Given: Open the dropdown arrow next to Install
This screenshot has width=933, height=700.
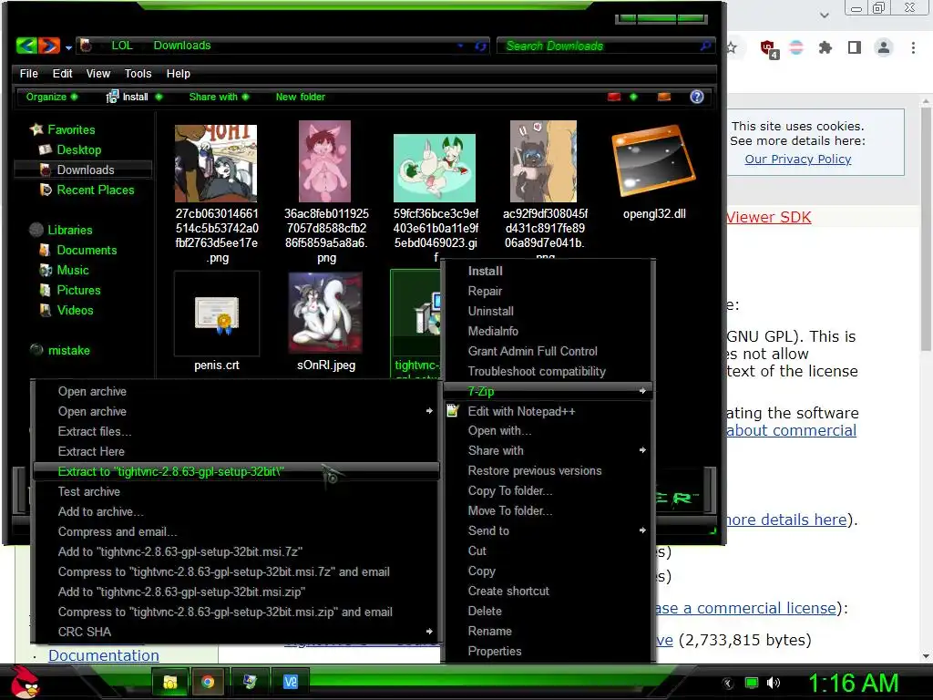Looking at the screenshot, I should [159, 97].
